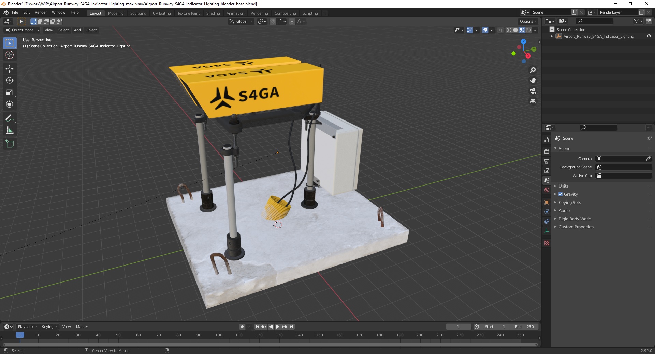Toggle proportional editing

[292, 21]
